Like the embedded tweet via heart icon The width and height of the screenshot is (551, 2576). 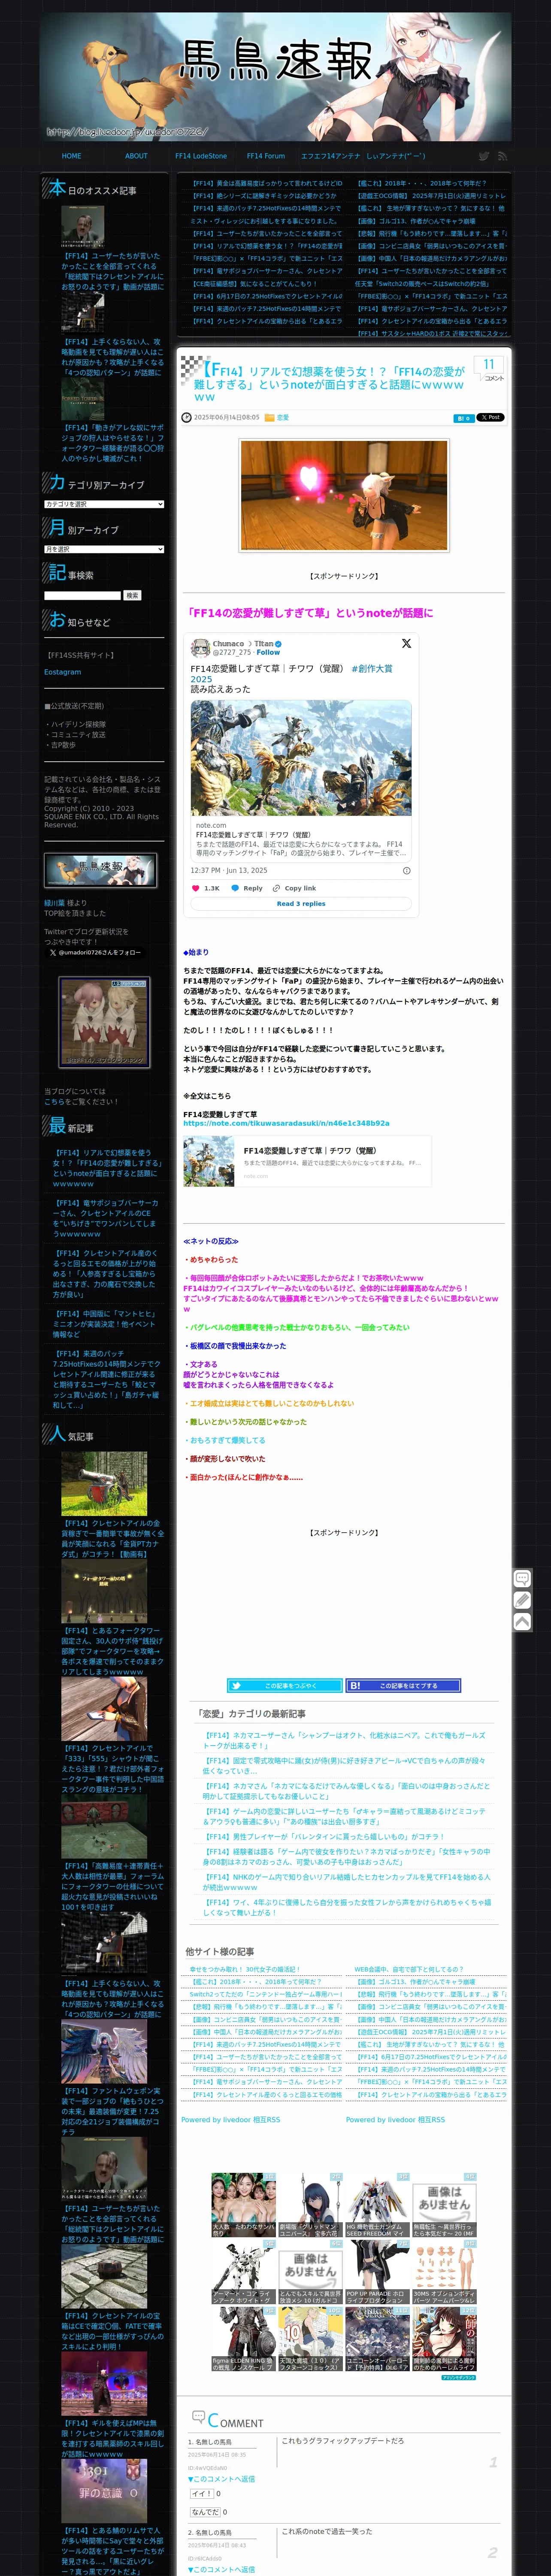tap(196, 888)
